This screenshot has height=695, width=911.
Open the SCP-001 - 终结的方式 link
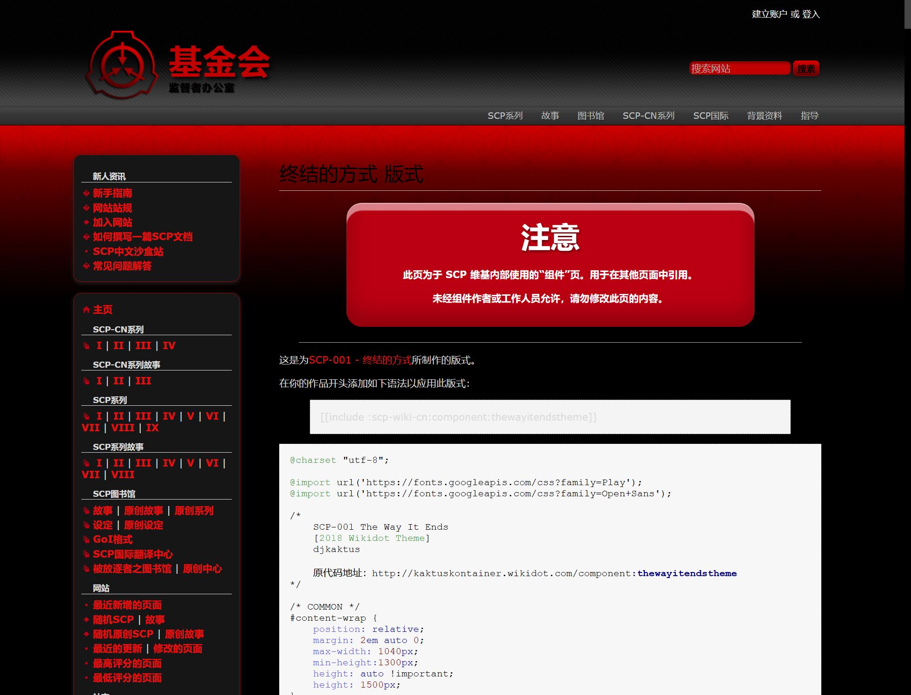pyautogui.click(x=360, y=360)
